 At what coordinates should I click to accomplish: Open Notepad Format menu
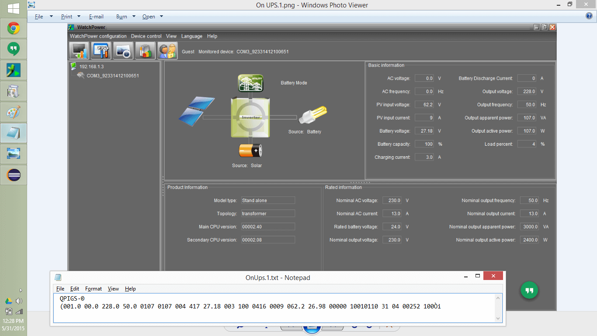pyautogui.click(x=94, y=289)
